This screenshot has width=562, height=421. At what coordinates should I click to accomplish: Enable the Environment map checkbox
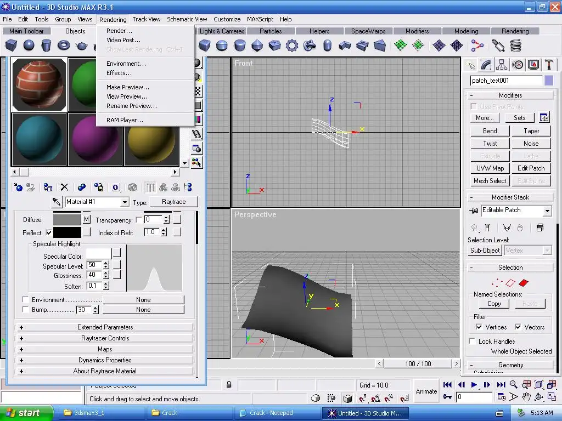25,299
